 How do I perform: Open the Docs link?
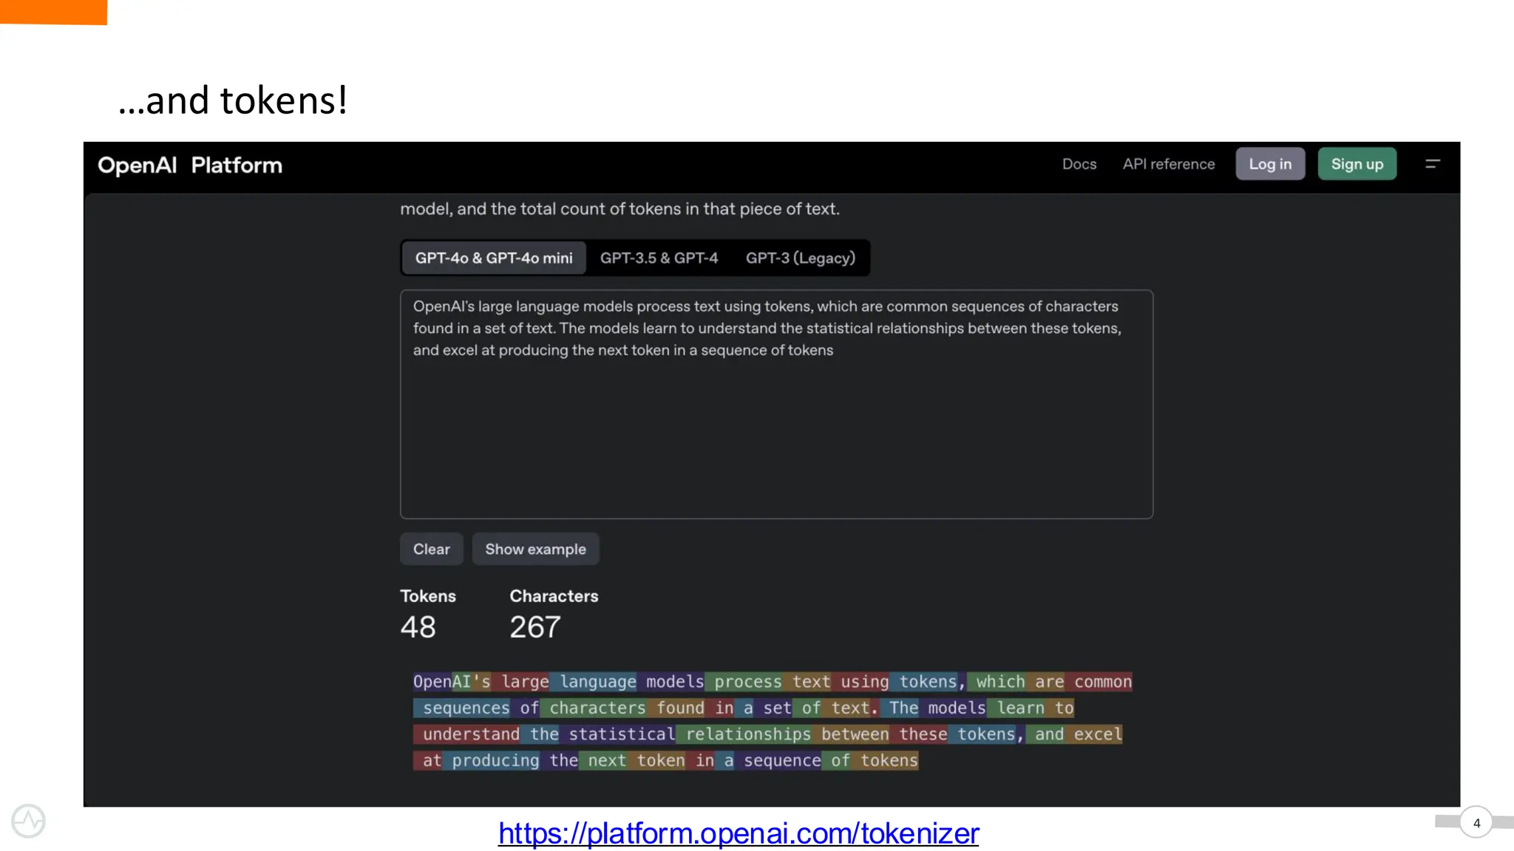point(1079,164)
